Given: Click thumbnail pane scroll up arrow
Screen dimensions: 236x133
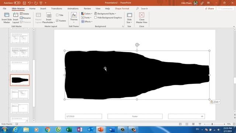Looking at the screenshot, I should point(34,30).
